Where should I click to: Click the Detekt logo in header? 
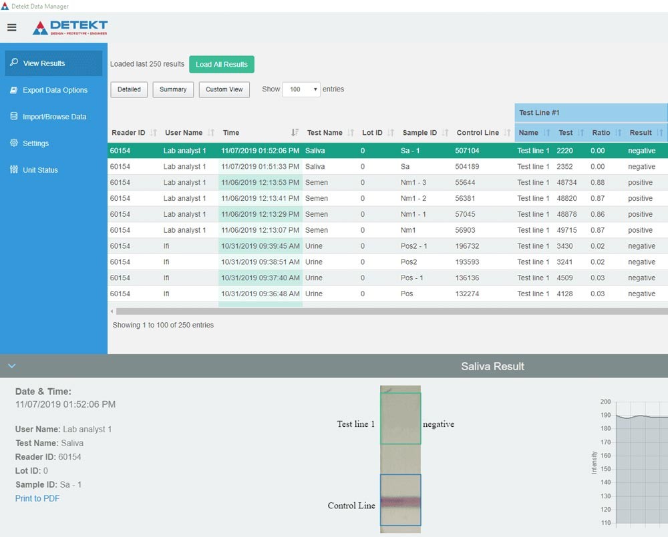point(70,27)
